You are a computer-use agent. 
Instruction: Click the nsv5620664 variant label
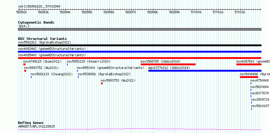click(259, 87)
